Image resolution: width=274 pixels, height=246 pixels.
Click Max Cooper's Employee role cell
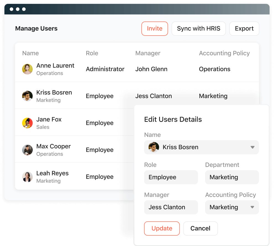(x=100, y=150)
